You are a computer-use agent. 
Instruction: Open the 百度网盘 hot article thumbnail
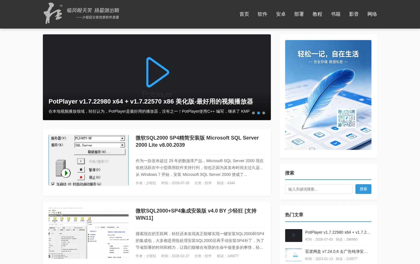point(294,255)
